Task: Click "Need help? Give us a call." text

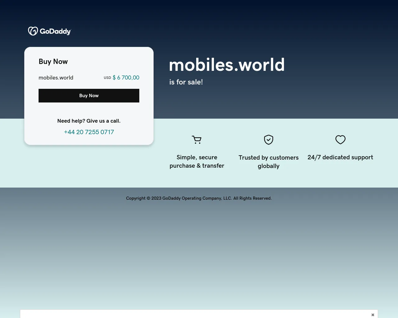Action: coord(89,121)
